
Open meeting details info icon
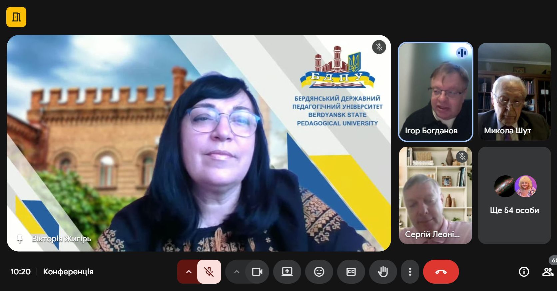(x=524, y=272)
